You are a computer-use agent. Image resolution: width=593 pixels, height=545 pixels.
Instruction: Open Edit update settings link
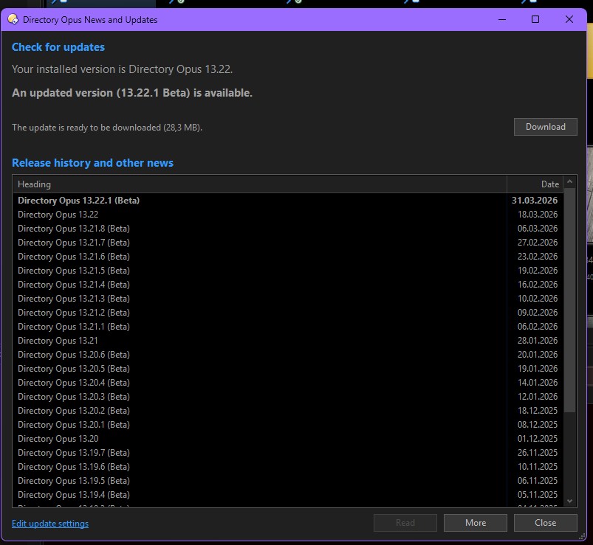coord(50,524)
